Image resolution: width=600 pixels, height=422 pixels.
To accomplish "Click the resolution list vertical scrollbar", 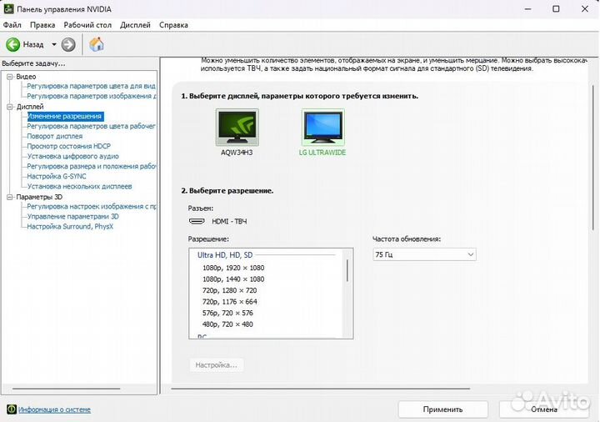I will click(x=347, y=272).
